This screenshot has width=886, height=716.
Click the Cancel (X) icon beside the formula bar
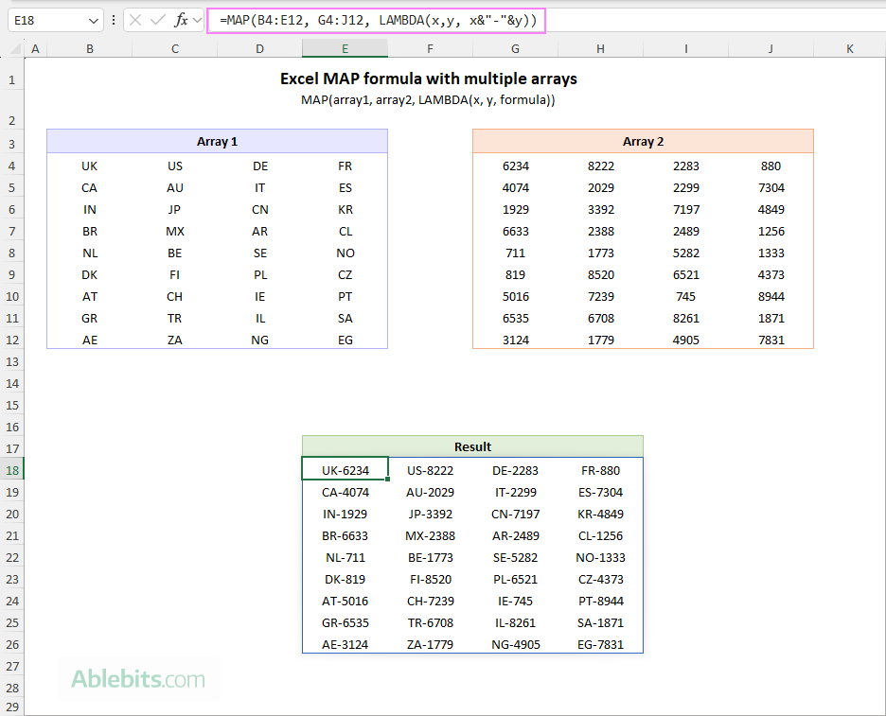(x=133, y=19)
